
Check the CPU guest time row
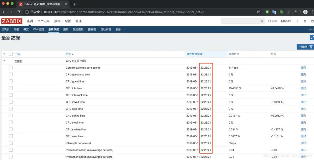click(x=11, y=81)
